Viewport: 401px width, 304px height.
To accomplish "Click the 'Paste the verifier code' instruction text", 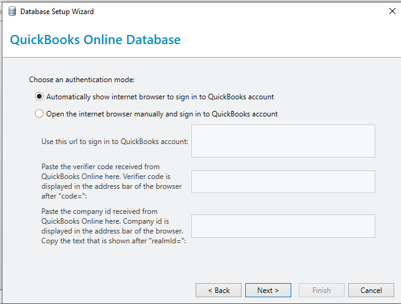I will (x=112, y=181).
